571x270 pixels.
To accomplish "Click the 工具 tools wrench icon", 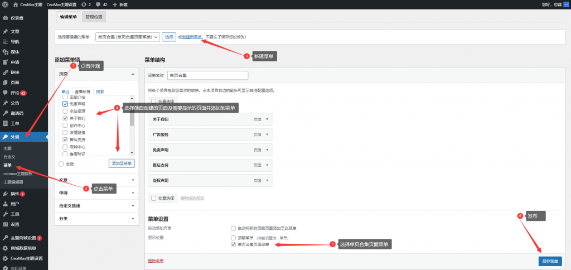I will [5, 214].
